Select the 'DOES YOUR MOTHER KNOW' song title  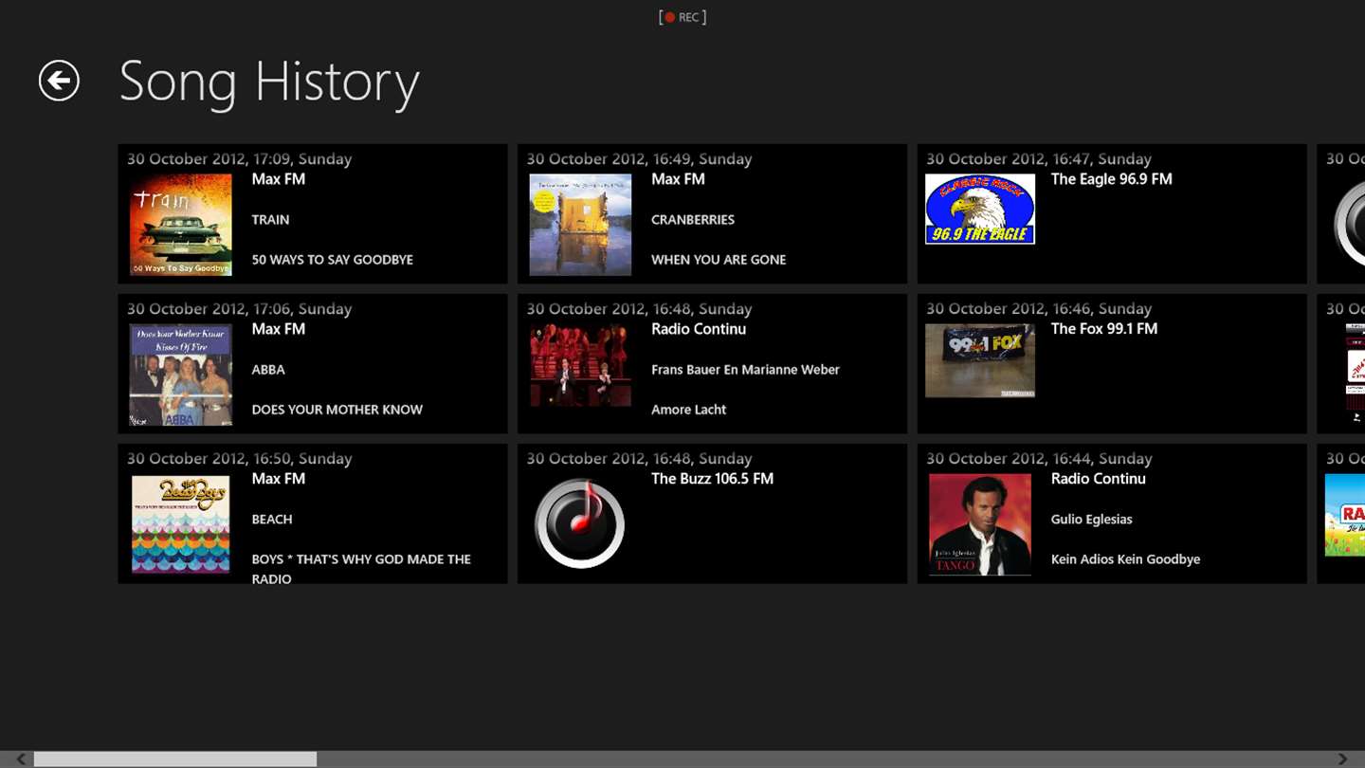337,410
